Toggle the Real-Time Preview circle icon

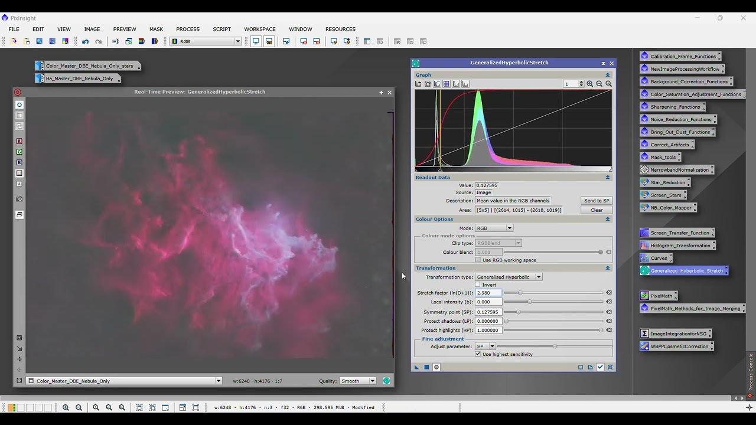pyautogui.click(x=436, y=367)
